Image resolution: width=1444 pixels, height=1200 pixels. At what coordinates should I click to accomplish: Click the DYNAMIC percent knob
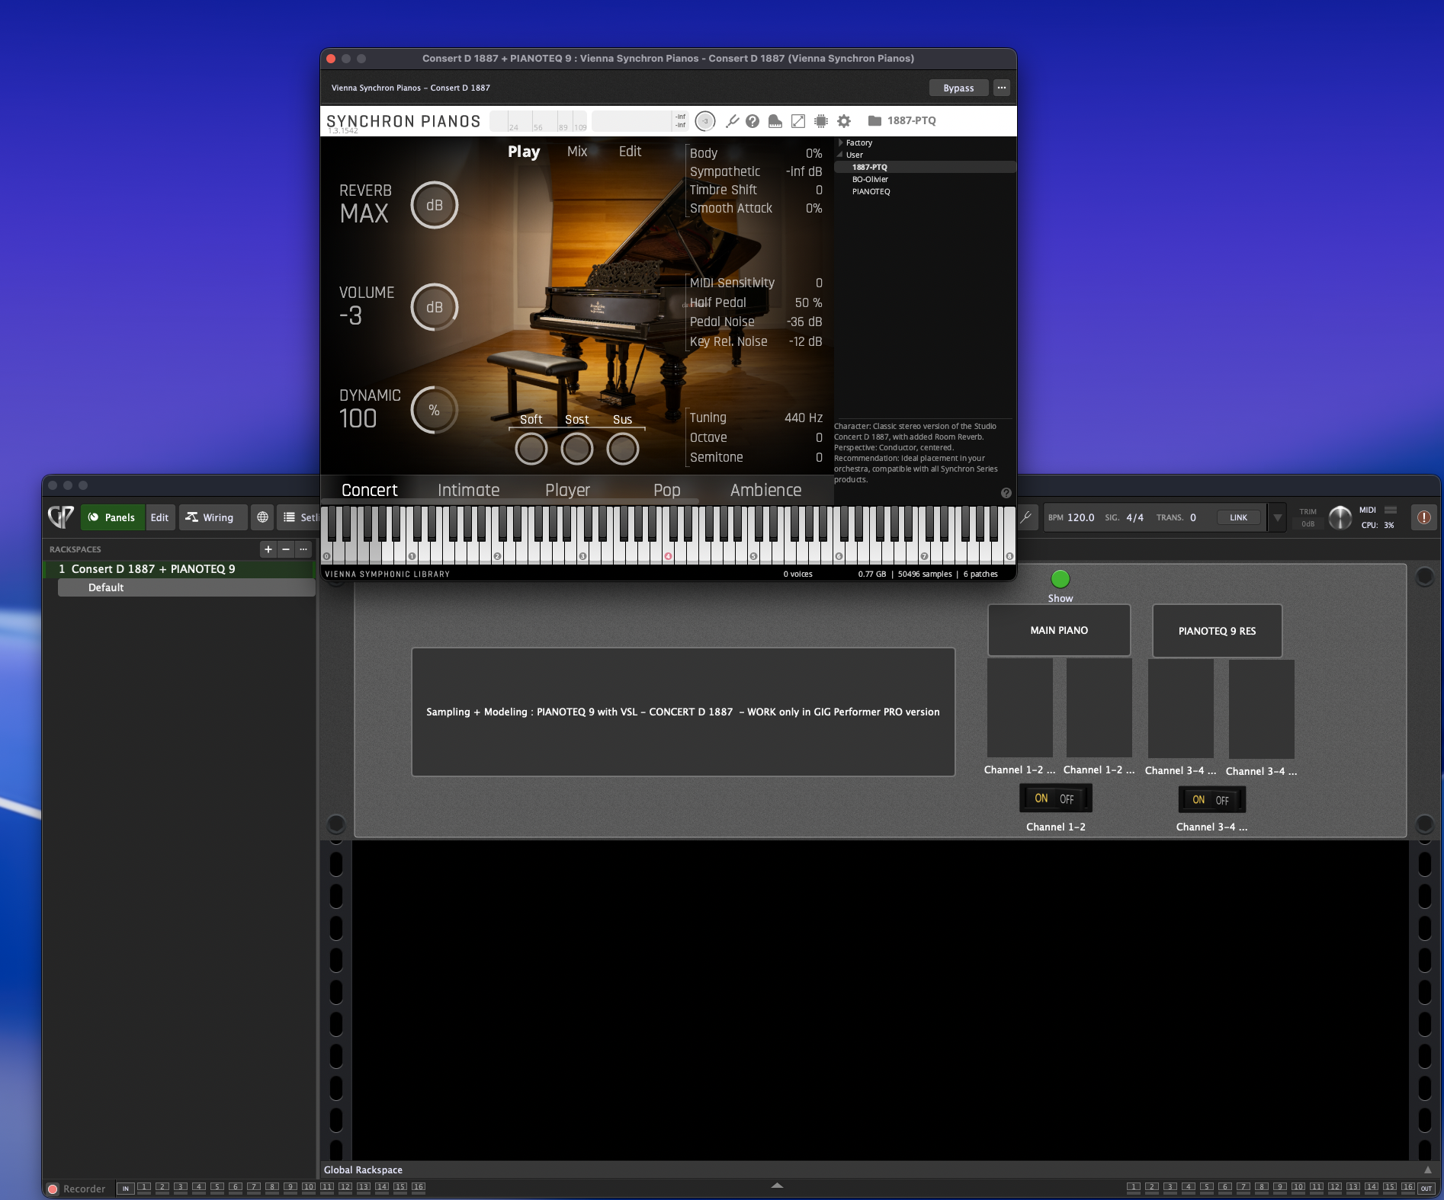[435, 410]
